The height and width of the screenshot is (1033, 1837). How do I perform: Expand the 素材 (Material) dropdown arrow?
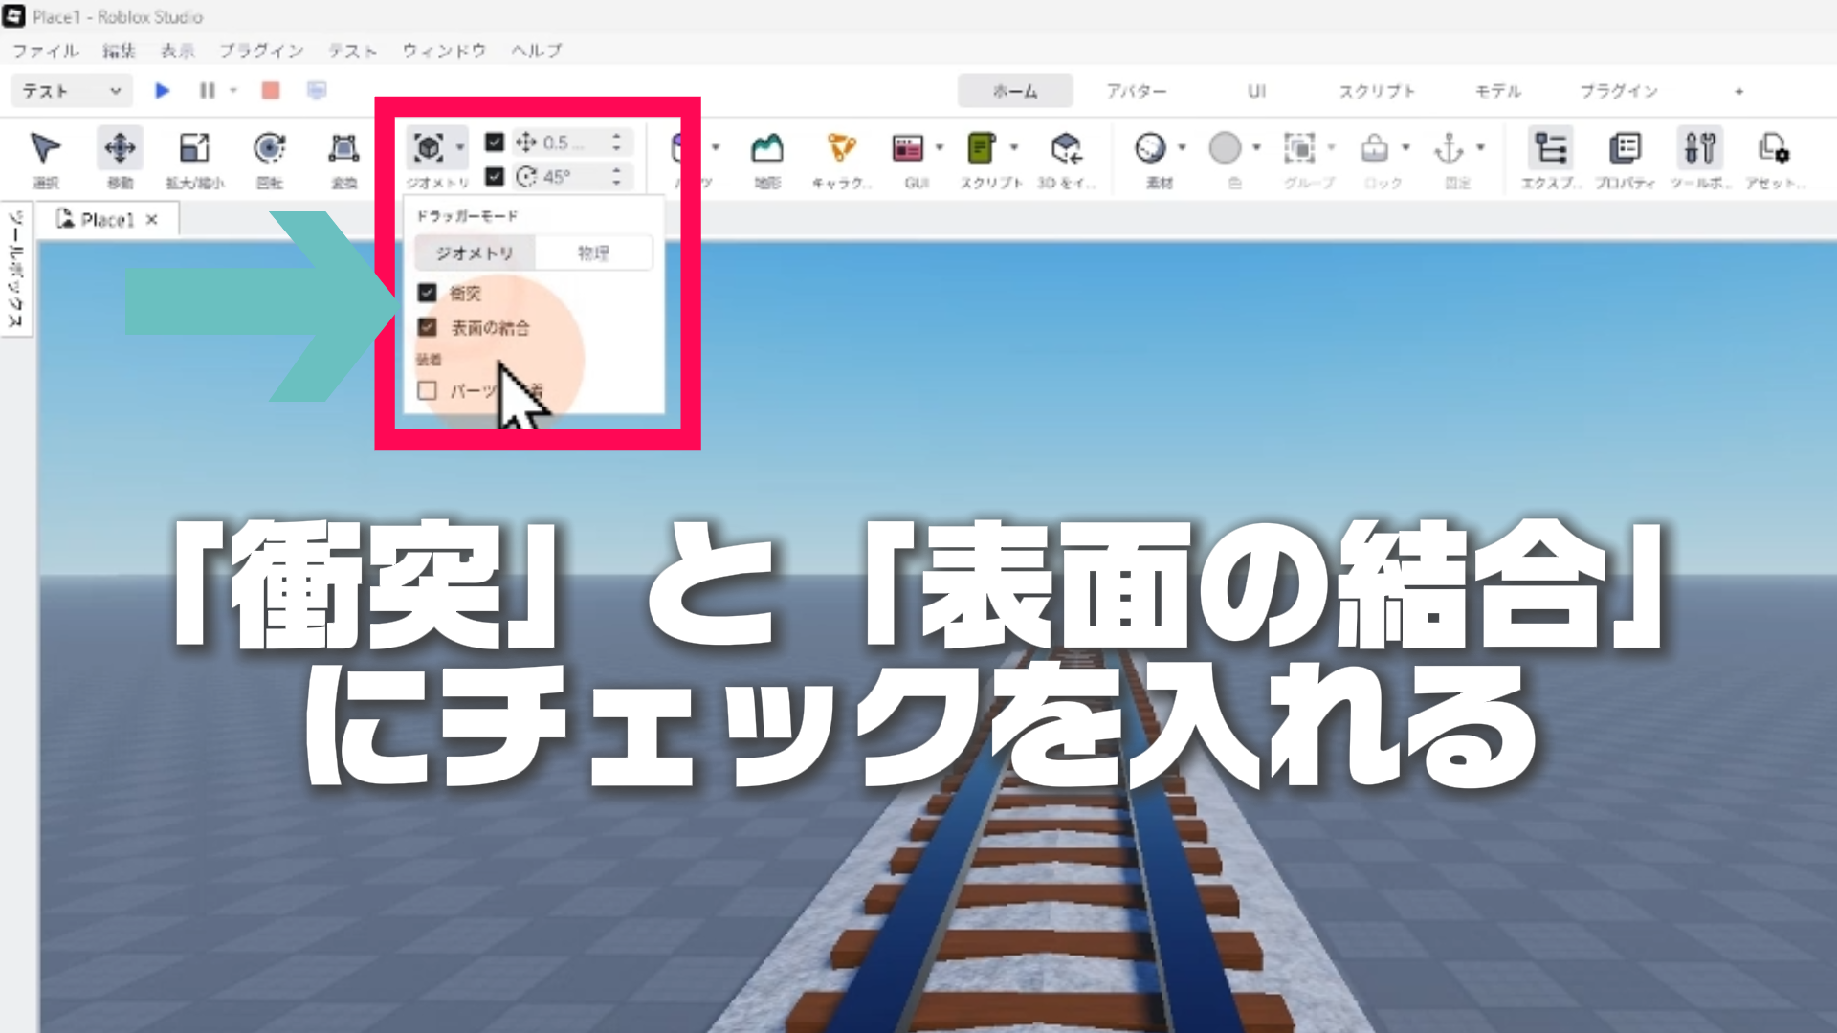point(1183,147)
